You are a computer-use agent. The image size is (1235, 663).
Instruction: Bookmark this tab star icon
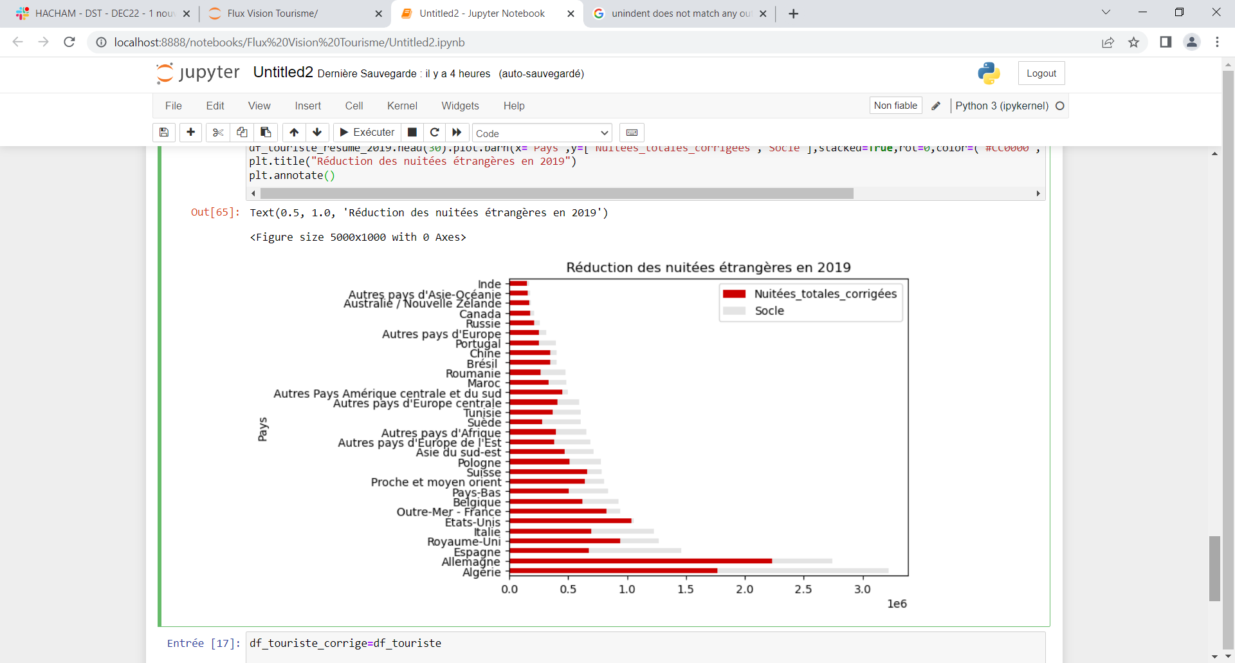(1133, 42)
